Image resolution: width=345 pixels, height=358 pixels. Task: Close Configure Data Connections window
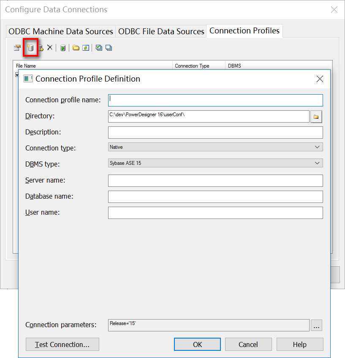(x=334, y=9)
